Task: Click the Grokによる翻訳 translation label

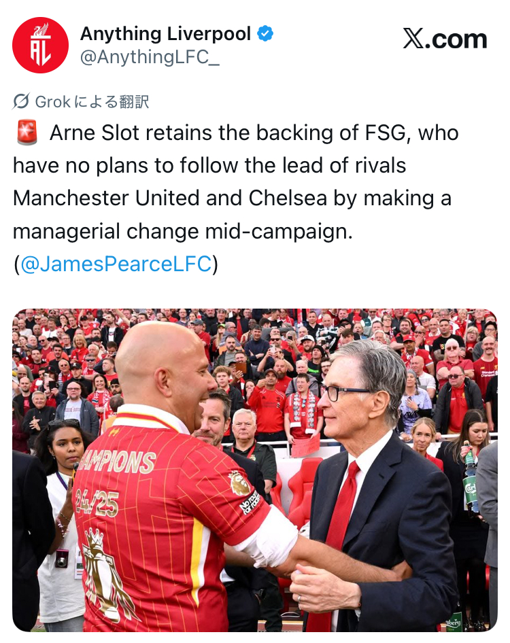Action: pos(92,102)
